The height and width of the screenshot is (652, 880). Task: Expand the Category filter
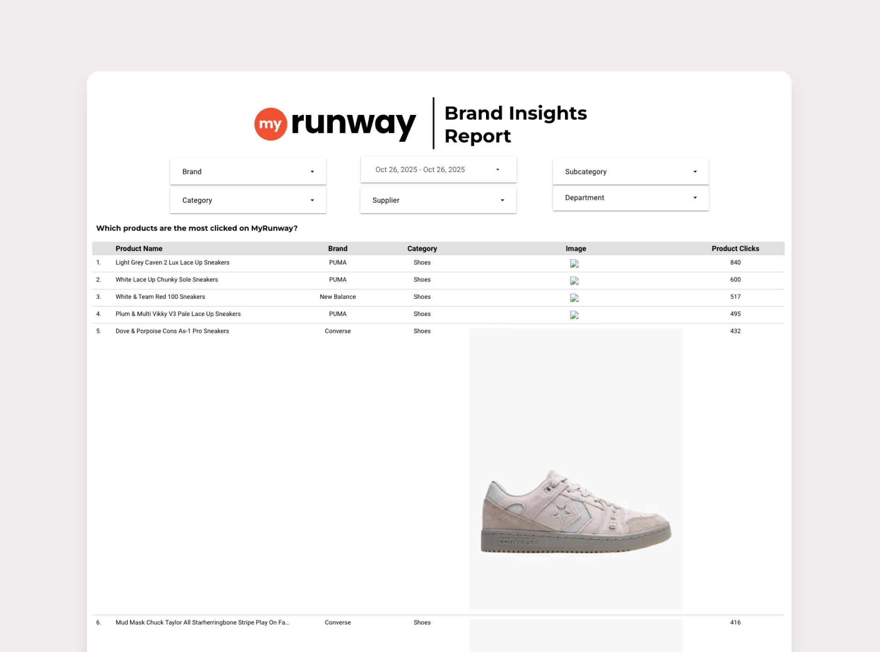click(x=247, y=200)
